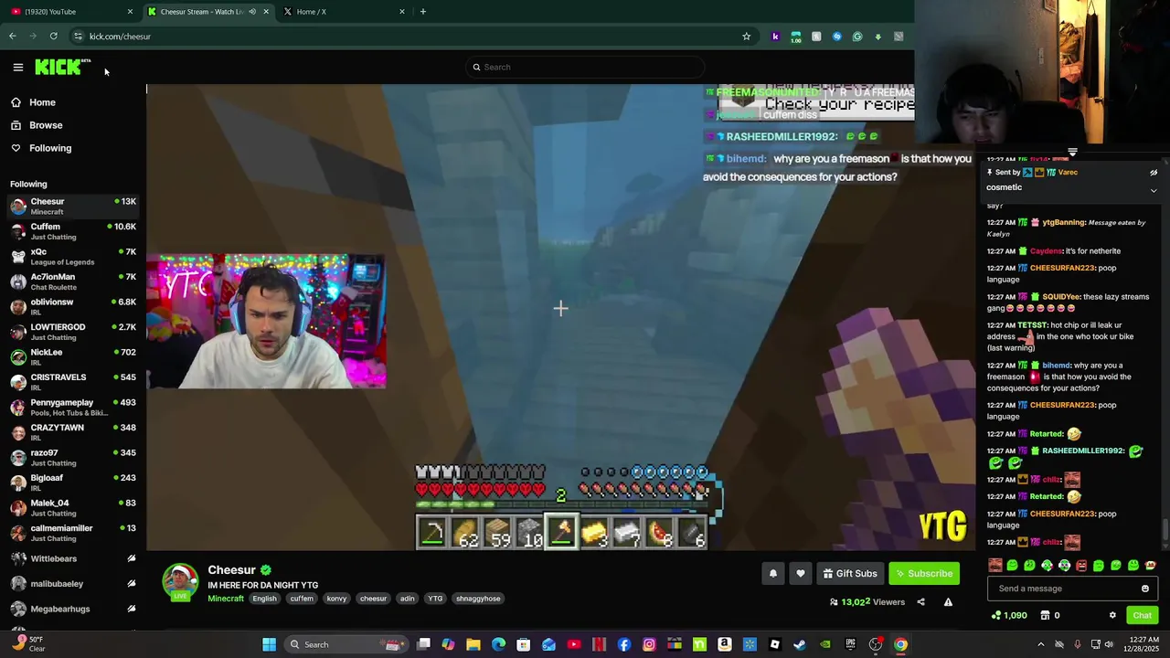Open Pennygameplay channel in sidebar

coord(73,408)
